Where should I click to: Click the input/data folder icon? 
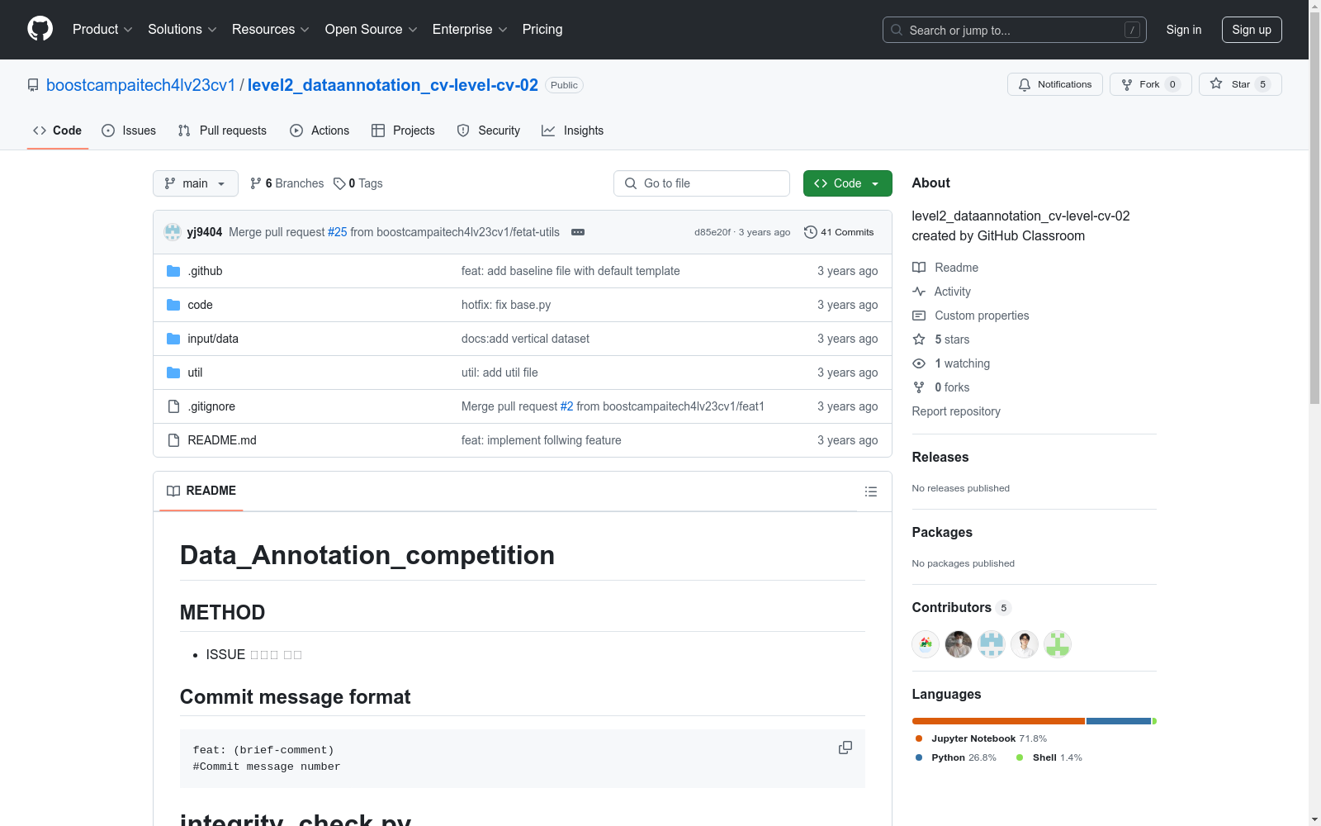173,339
